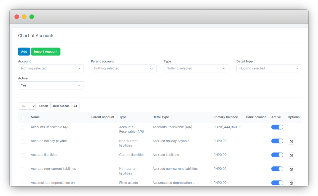Change the Active filter set to Yes
Screen dimensions: 318x196
[x=51, y=85]
